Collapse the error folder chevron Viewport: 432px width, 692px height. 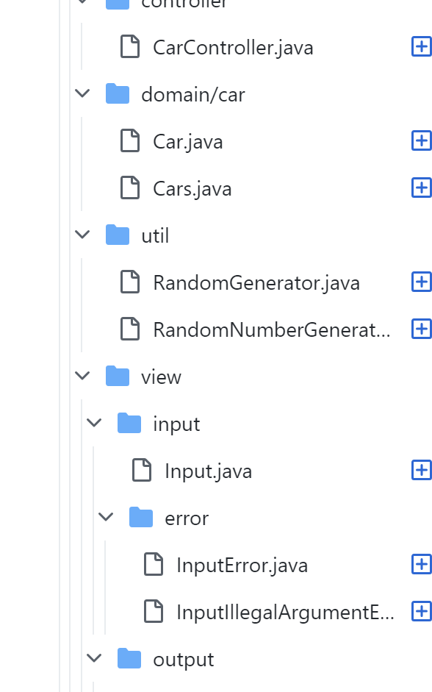point(106,517)
